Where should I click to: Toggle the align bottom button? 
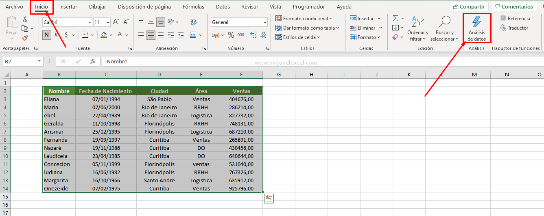(x=161, y=22)
